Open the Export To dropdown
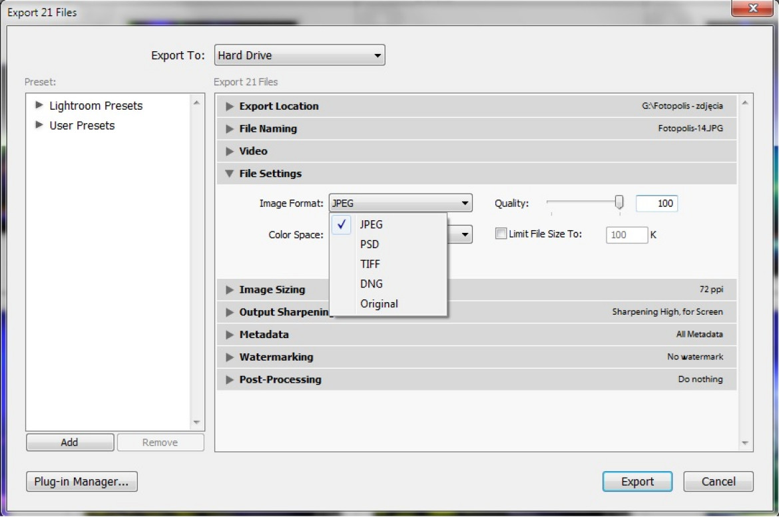 pyautogui.click(x=300, y=55)
